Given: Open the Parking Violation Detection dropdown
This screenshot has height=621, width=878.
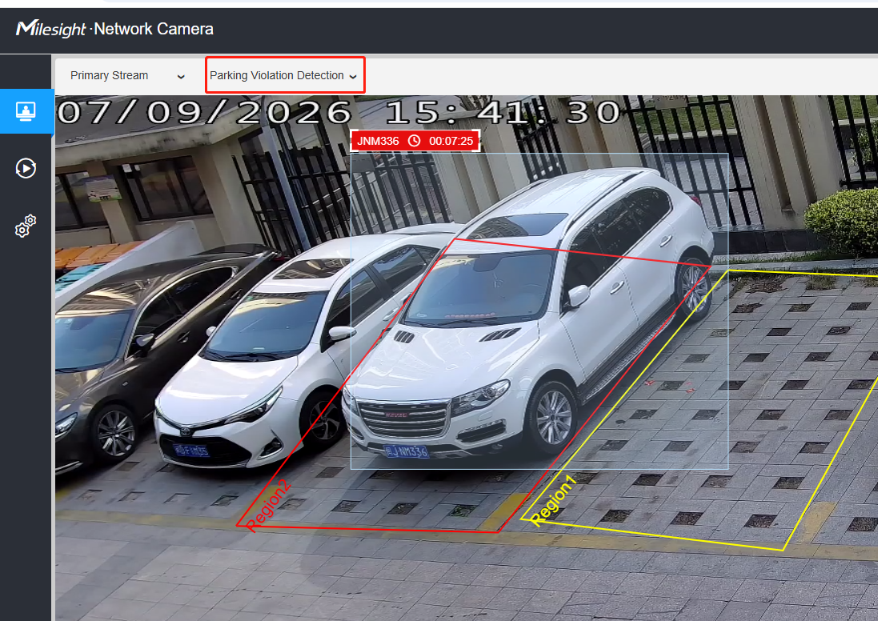Looking at the screenshot, I should (285, 75).
